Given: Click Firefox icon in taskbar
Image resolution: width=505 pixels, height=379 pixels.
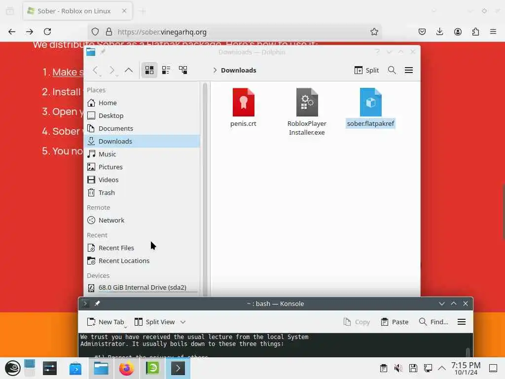Looking at the screenshot, I should click(127, 368).
